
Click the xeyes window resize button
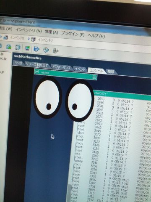94,77
